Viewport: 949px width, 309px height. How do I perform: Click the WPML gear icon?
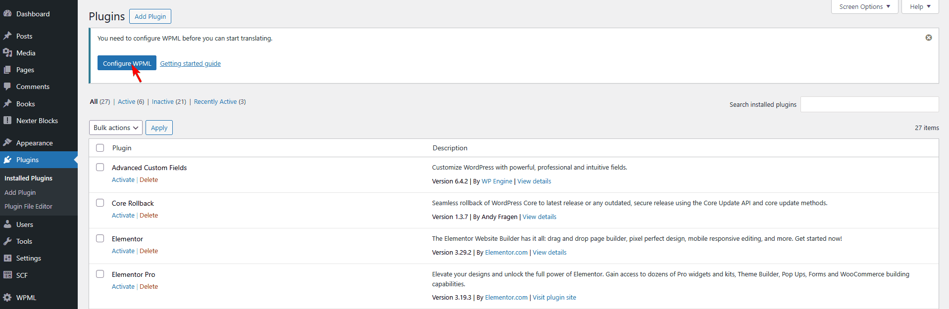[7, 298]
